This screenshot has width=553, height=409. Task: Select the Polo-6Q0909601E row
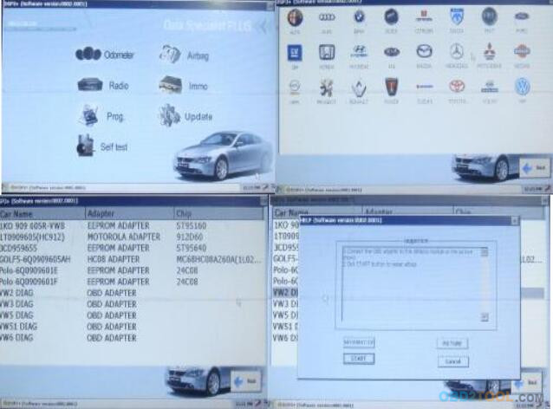pyautogui.click(x=132, y=270)
